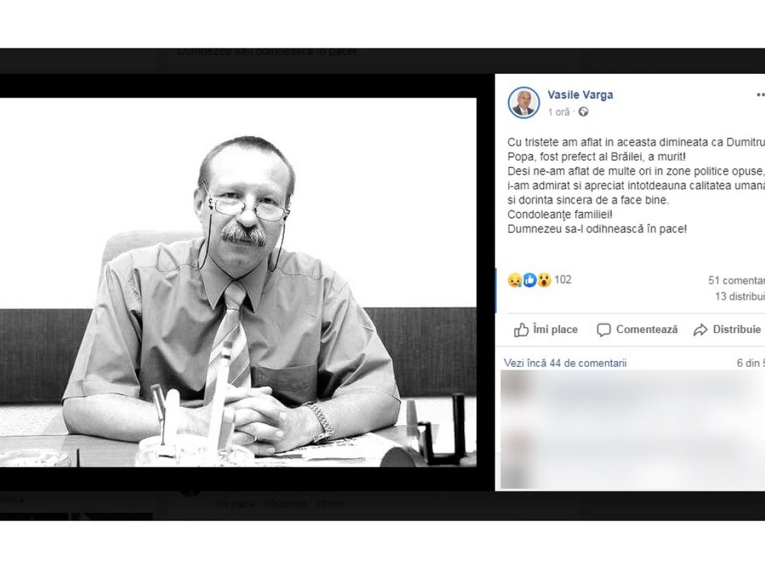Click the sad reaction emoji icon
Image resolution: width=765 pixels, height=573 pixels.
click(x=514, y=279)
